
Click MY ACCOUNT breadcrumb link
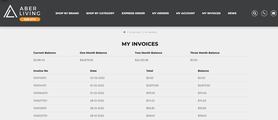pyautogui.click(x=135, y=32)
